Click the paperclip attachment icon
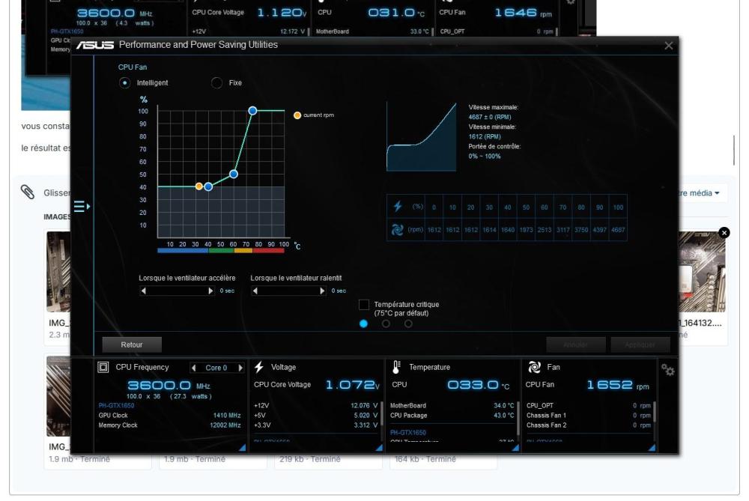 [x=28, y=192]
